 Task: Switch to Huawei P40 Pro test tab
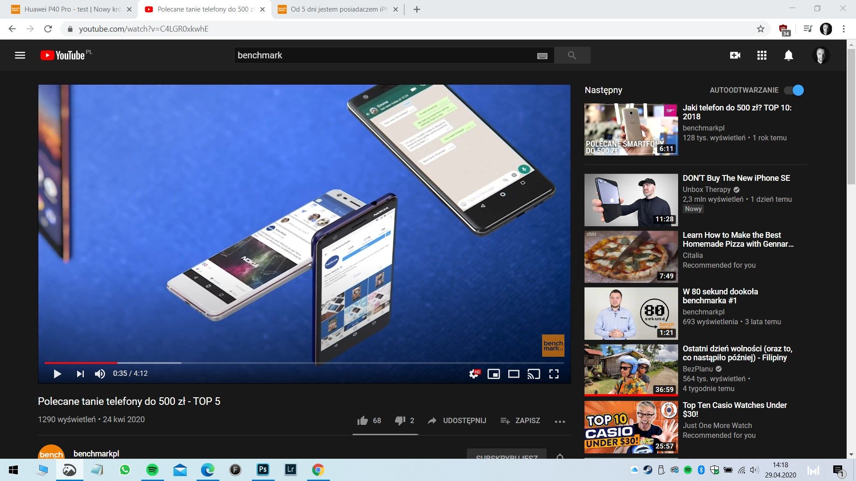click(72, 9)
